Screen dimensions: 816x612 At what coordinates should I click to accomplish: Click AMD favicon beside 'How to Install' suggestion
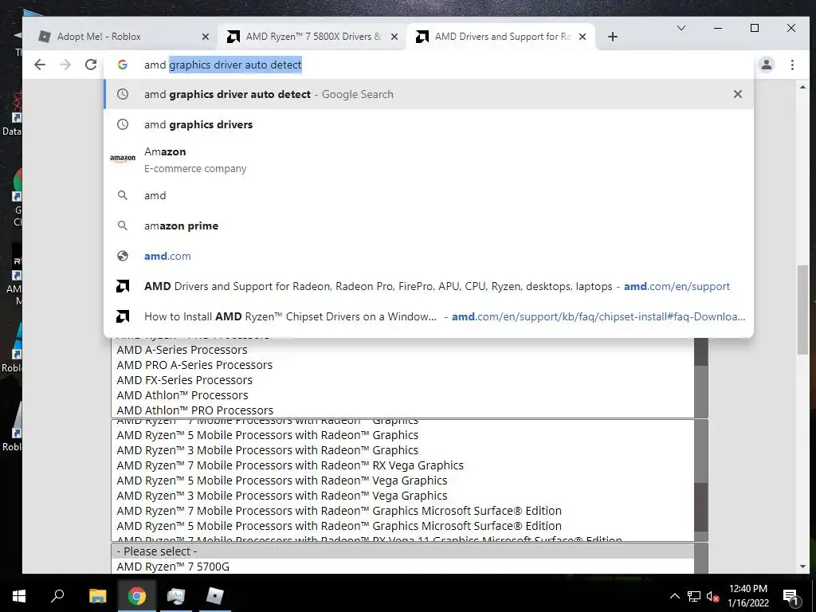tap(122, 316)
